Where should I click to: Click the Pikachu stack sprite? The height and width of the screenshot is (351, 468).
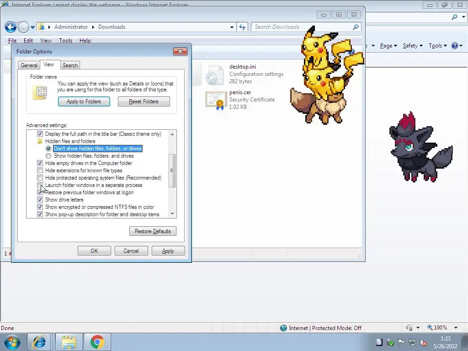click(327, 74)
